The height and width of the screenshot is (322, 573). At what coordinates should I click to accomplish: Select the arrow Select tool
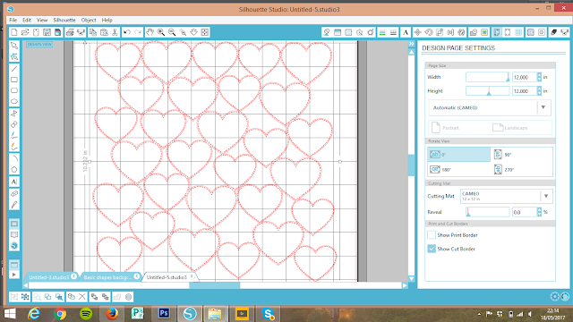14,46
